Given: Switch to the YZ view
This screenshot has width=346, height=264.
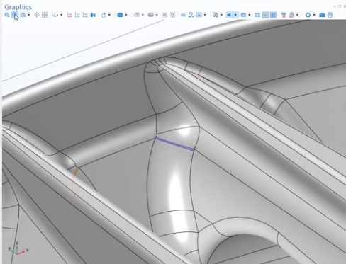Looking at the screenshot, I should [x=77, y=15].
